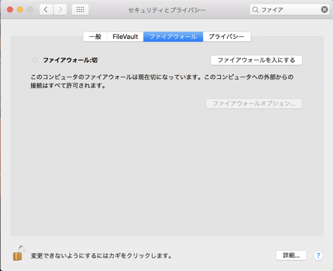333x271 pixels.
Task: Switch to the 一般 tab
Action: [95, 37]
